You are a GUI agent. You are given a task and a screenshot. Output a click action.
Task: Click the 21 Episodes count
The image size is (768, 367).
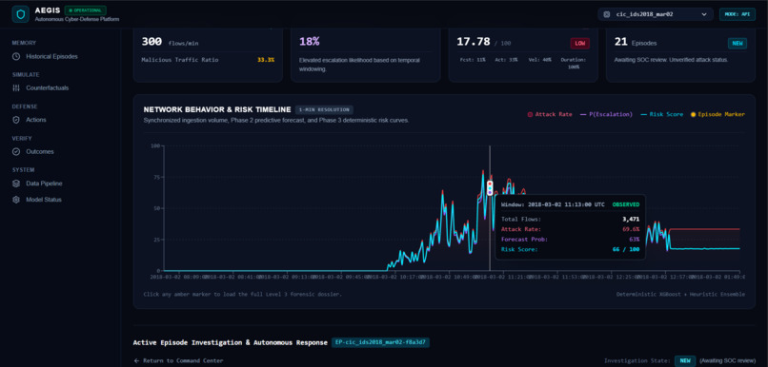coord(620,42)
